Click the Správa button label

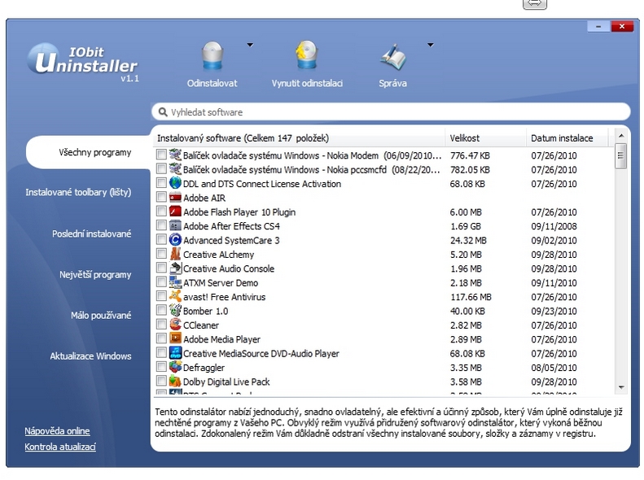(x=393, y=83)
